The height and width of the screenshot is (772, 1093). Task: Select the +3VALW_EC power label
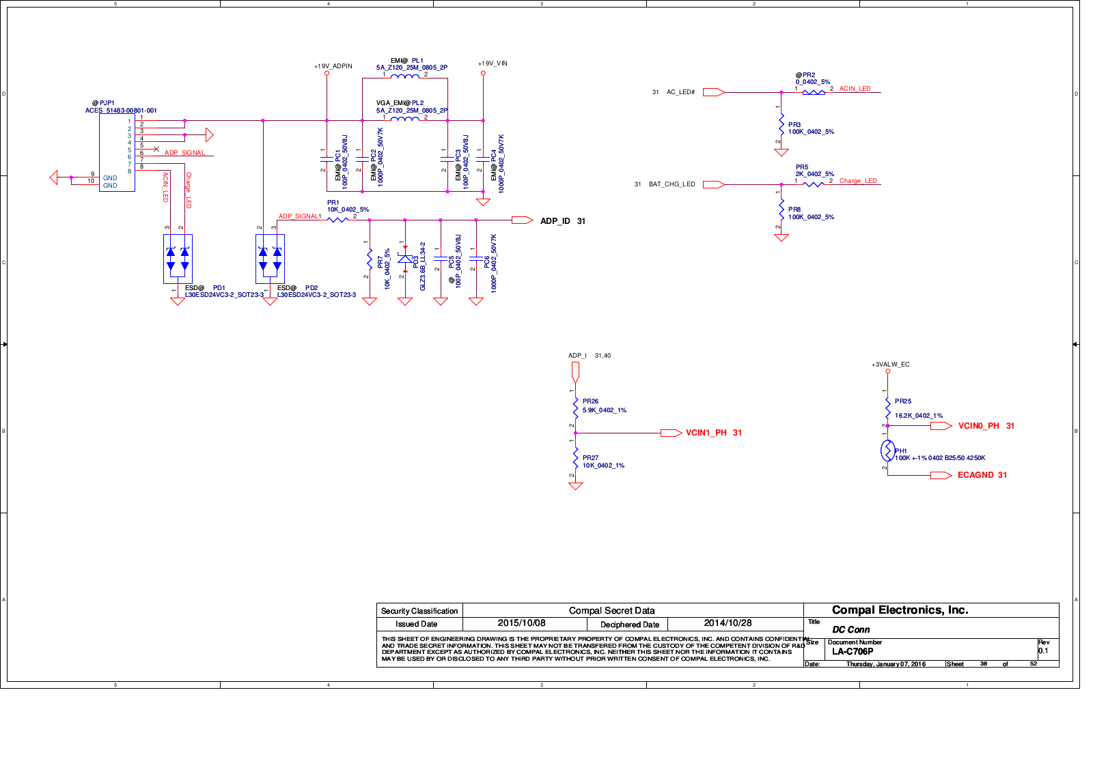coord(890,364)
